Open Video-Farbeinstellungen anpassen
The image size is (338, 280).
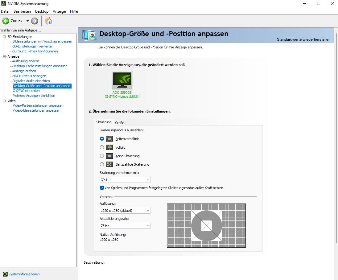[x=38, y=106]
